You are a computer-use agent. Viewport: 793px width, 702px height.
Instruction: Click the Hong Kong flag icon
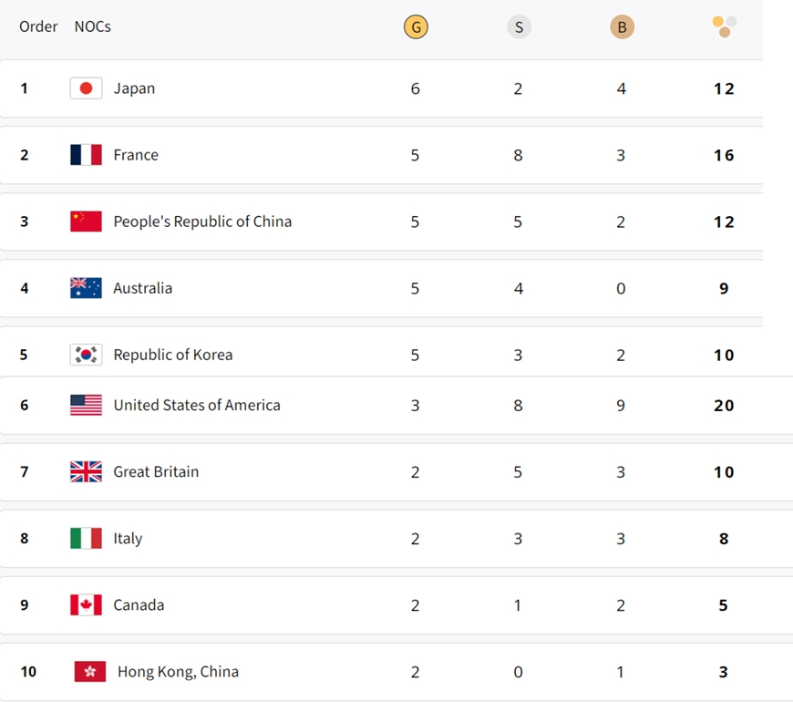90,672
